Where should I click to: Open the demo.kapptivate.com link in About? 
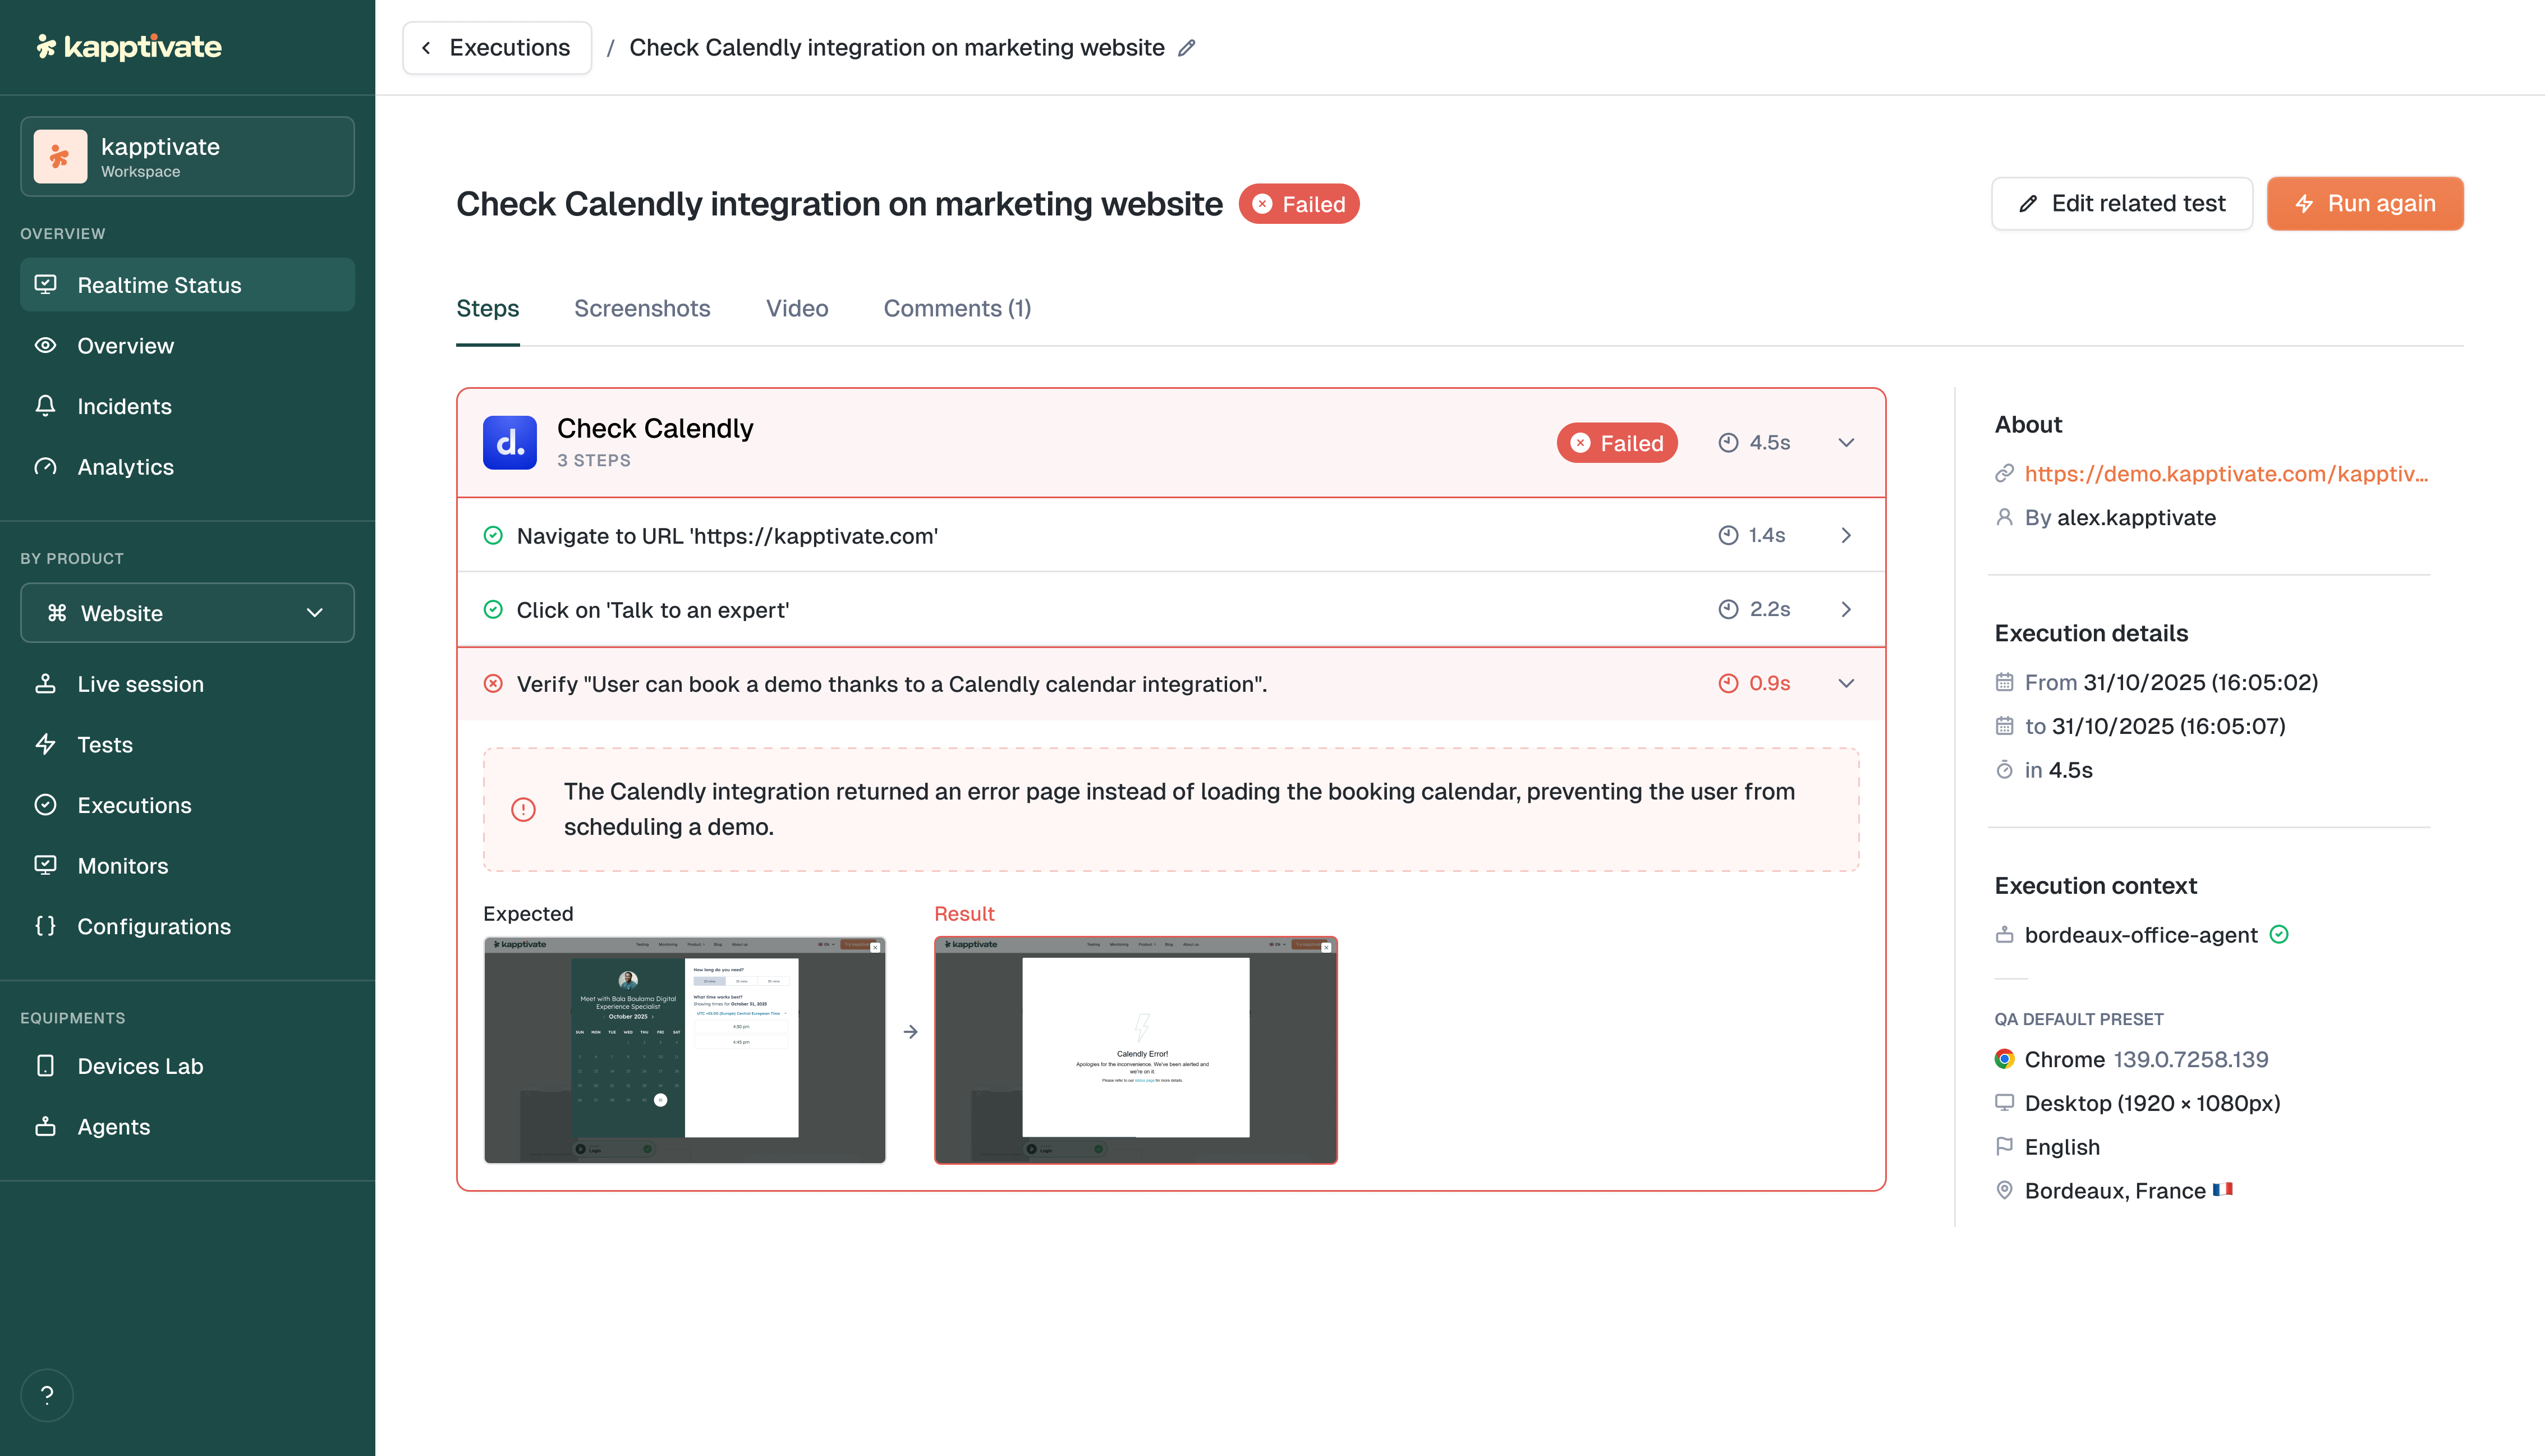click(2225, 474)
